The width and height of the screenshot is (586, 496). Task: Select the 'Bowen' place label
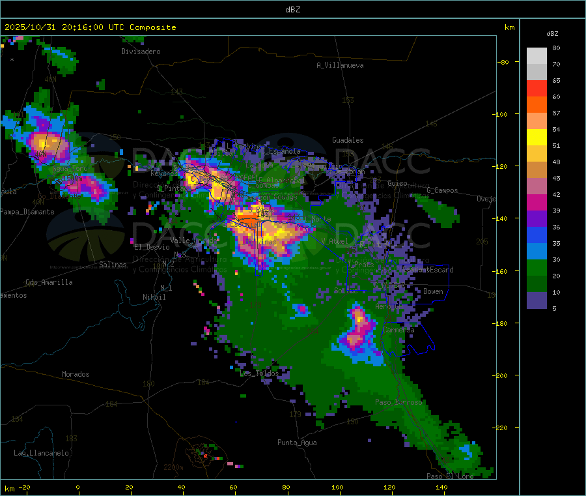point(433,291)
